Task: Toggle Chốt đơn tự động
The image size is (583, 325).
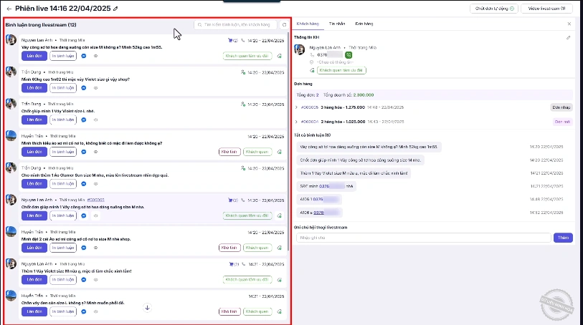Action: click(491, 9)
